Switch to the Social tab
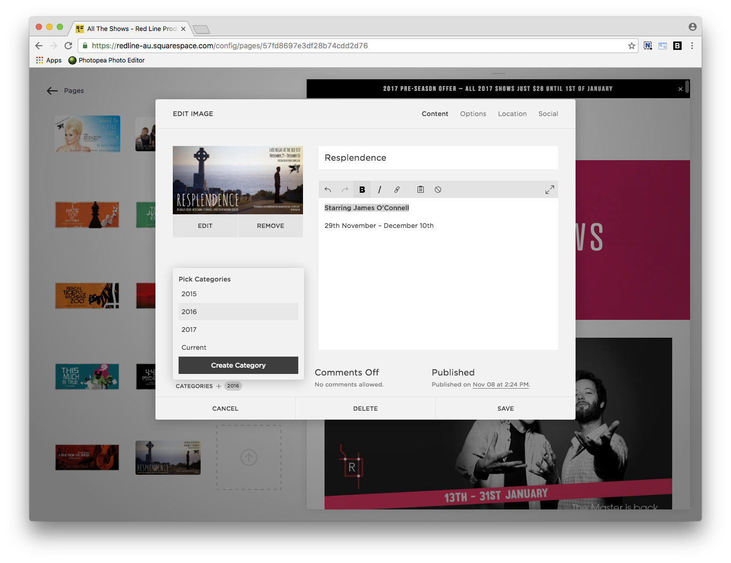The image size is (731, 563). pyautogui.click(x=548, y=114)
